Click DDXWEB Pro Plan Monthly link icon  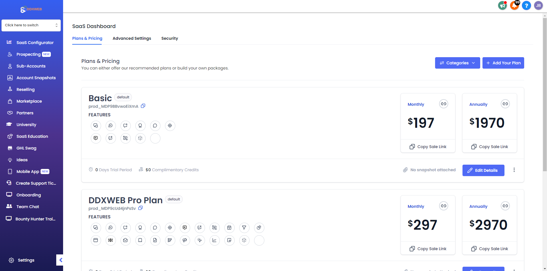[x=443, y=206]
